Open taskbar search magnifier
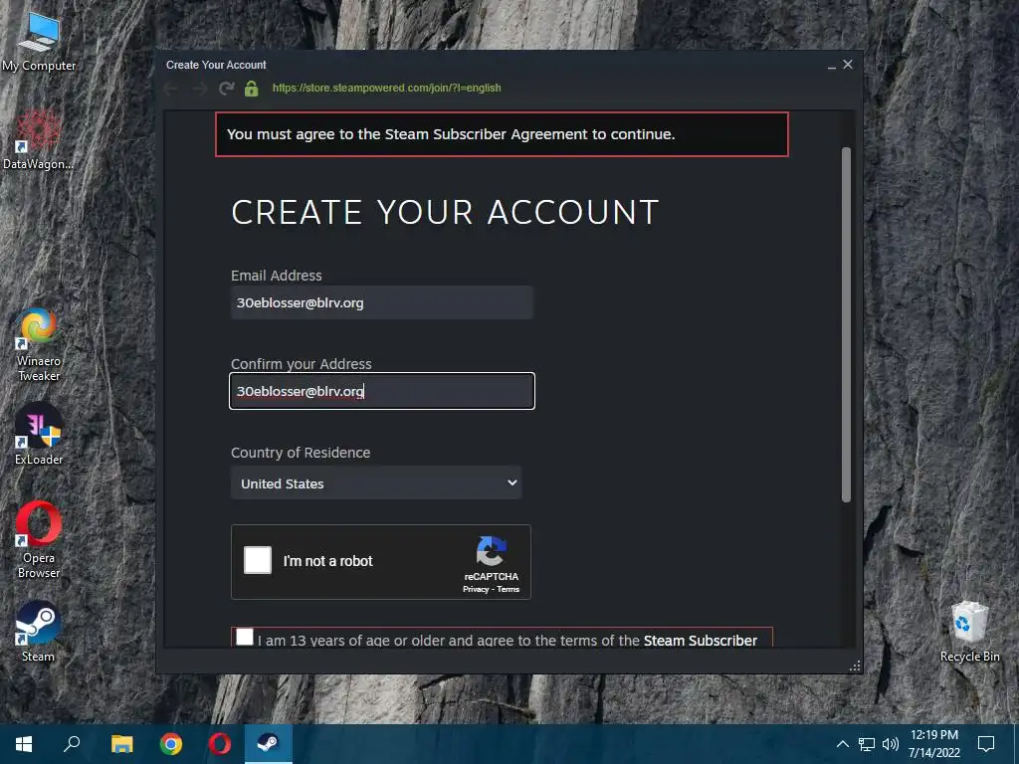1019x764 pixels. (x=72, y=744)
